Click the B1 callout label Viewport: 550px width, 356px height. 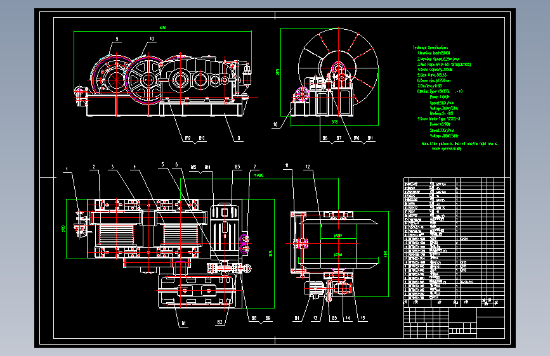[183, 324]
